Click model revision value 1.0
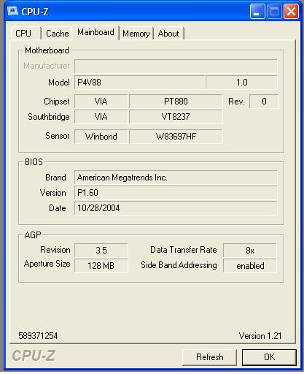Image resolution: width=304 pixels, height=374 pixels. [241, 83]
